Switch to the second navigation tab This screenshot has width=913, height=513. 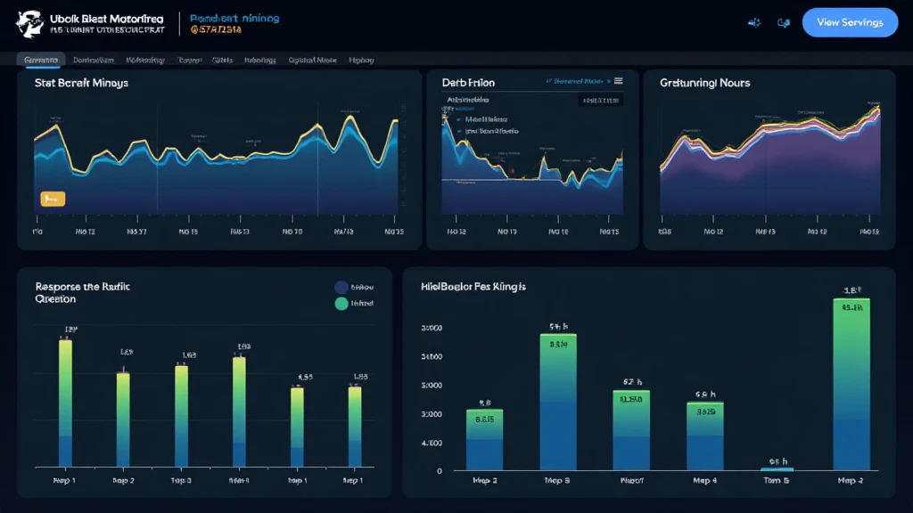(93, 61)
